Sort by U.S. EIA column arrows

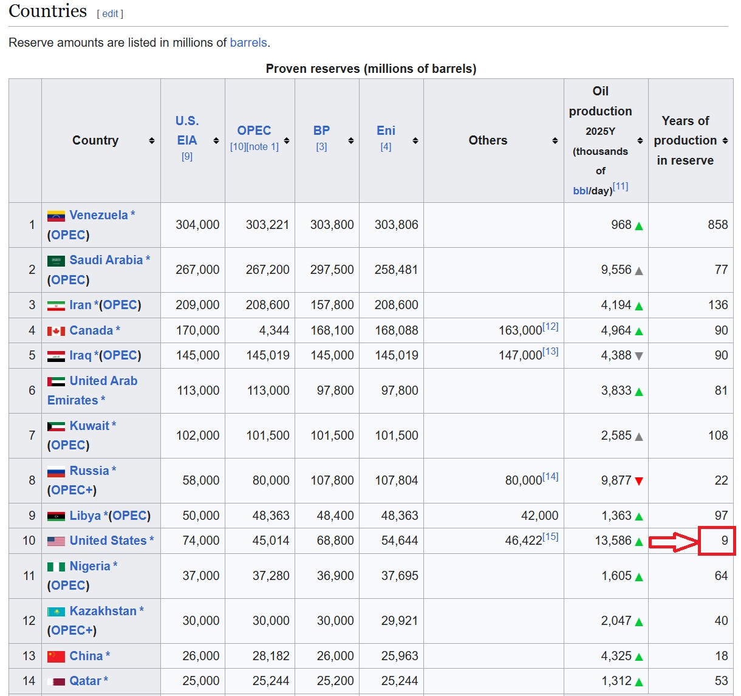point(216,140)
